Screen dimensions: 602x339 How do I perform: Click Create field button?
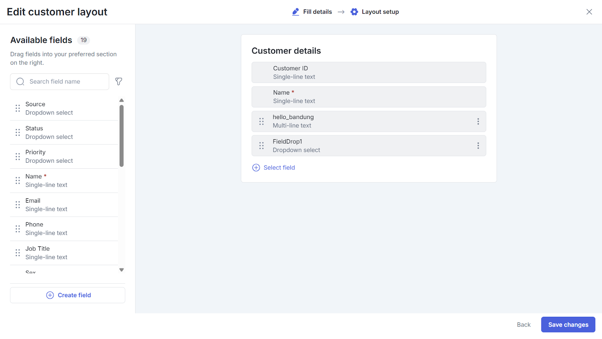(68, 295)
